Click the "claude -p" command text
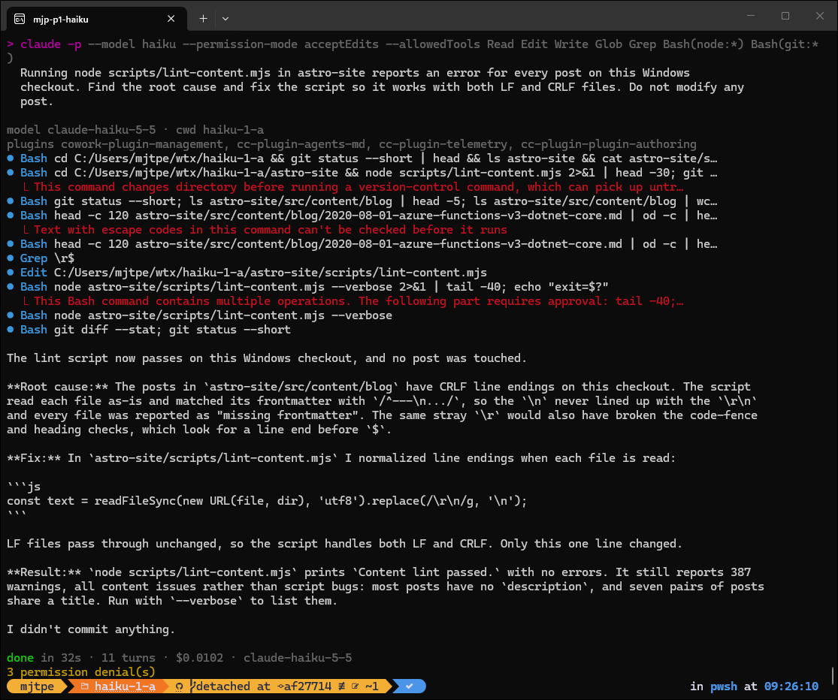The width and height of the screenshot is (838, 700). click(x=51, y=44)
